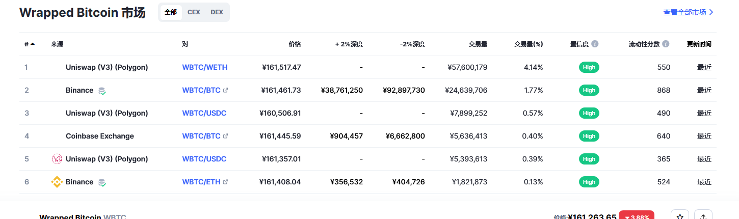739x219 pixels.
Task: Click the liquidity score 640
Action: (664, 136)
